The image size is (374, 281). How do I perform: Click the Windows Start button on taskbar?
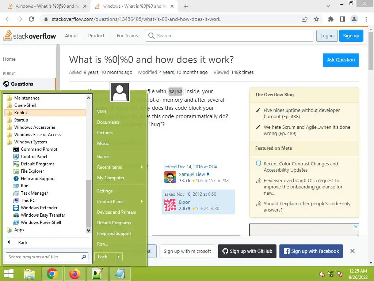[9, 274]
